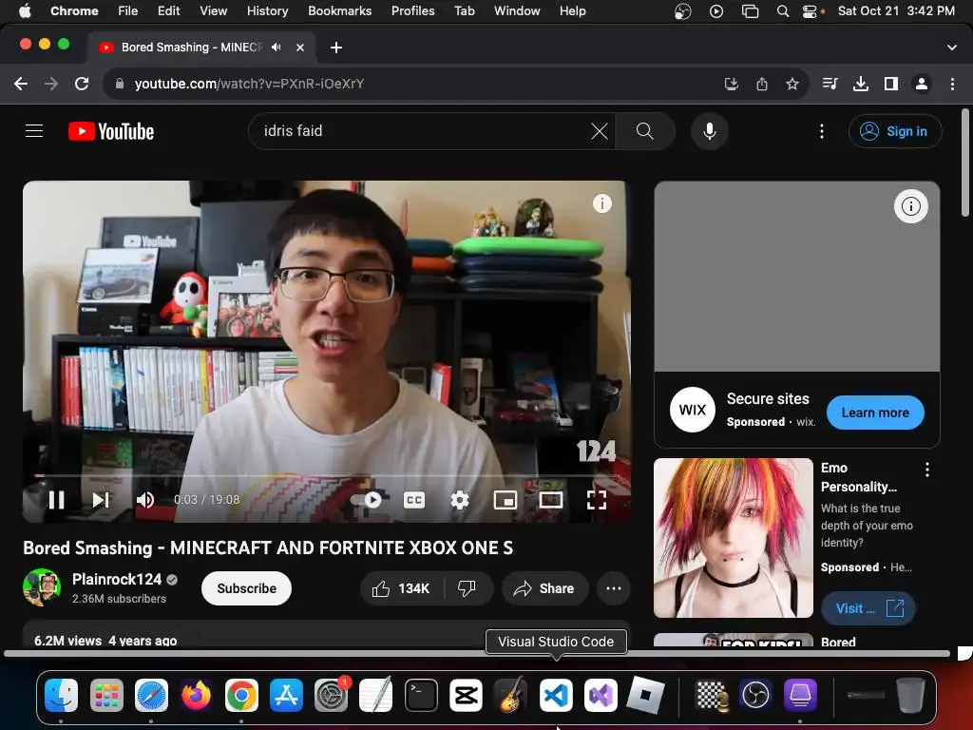Click the video progress bar
The height and width of the screenshot is (730, 973).
327,476
